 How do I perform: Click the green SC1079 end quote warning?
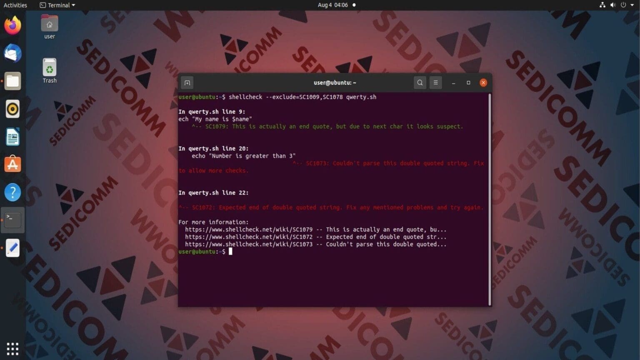tap(327, 126)
